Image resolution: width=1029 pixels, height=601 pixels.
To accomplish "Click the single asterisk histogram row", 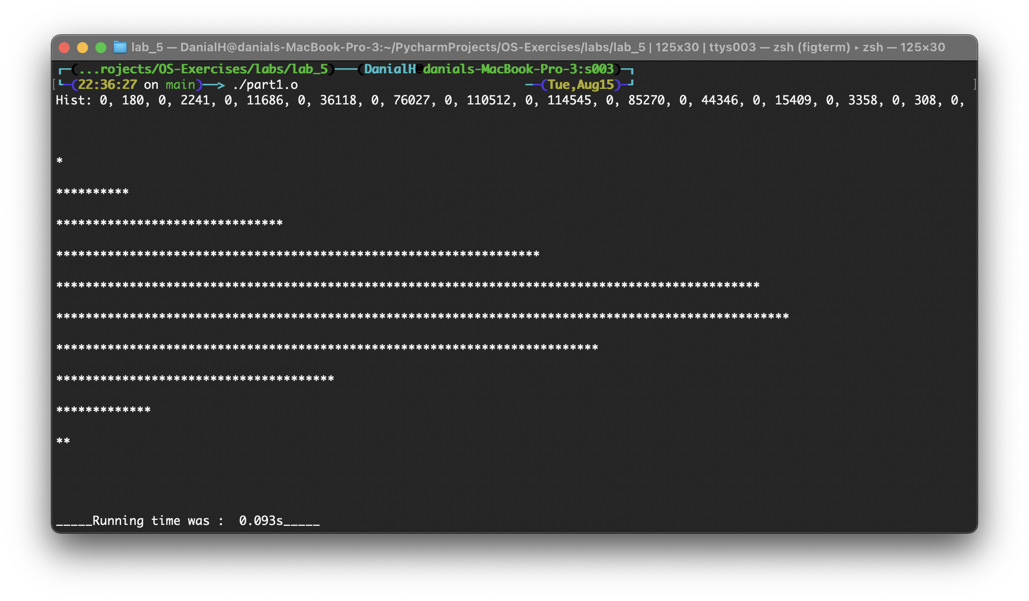I will pyautogui.click(x=60, y=161).
